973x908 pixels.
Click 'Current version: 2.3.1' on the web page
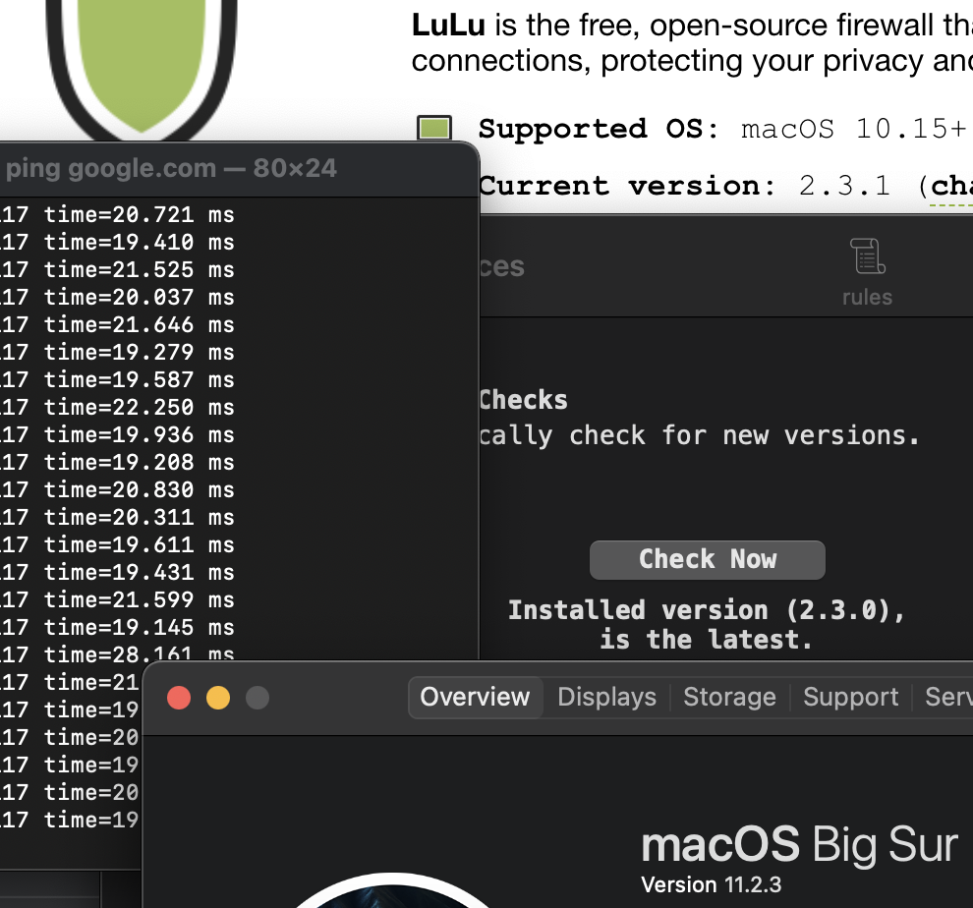pos(684,186)
